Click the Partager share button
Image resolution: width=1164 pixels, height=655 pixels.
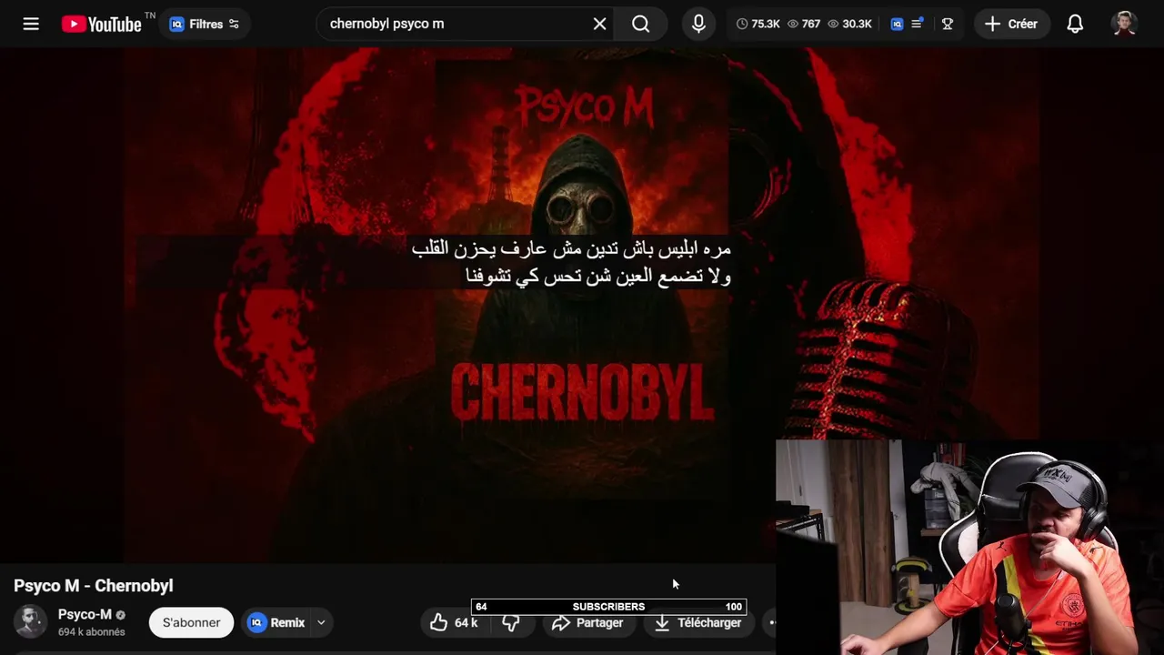coord(587,622)
